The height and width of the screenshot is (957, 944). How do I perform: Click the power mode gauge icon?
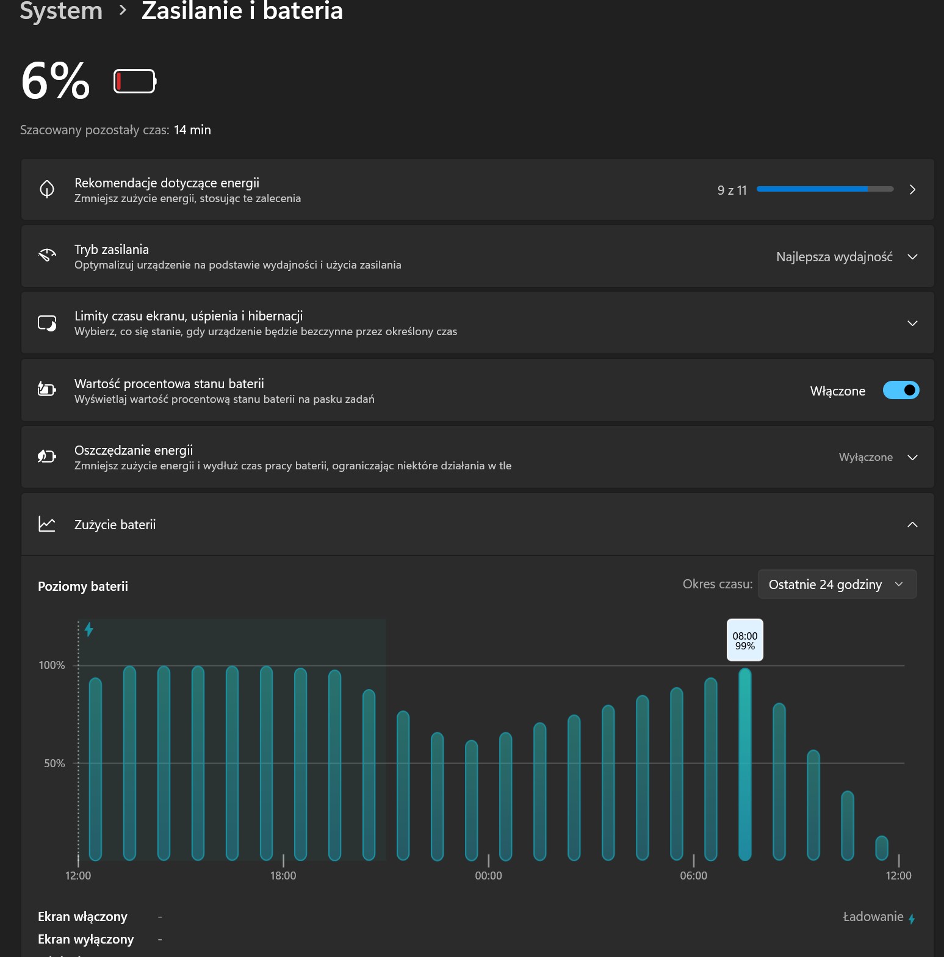pos(47,256)
